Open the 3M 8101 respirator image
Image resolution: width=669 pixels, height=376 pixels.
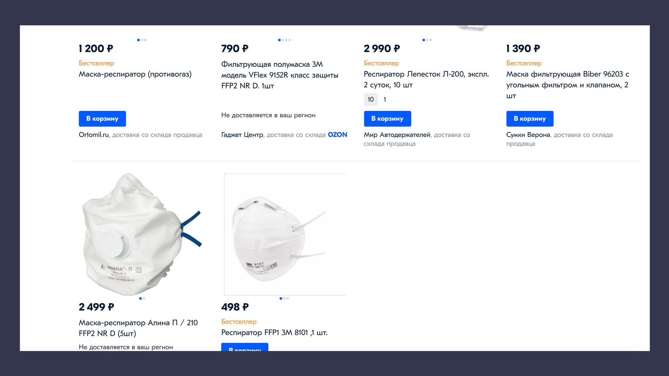pos(285,234)
